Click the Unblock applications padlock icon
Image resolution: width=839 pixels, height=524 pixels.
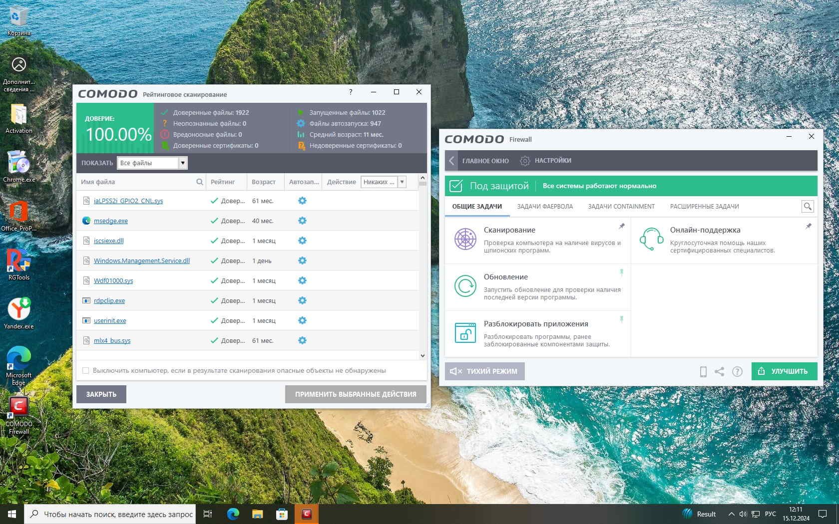click(x=465, y=333)
